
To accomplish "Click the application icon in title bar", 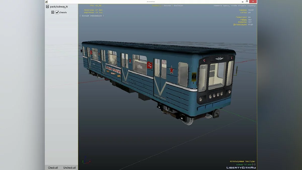I will [x=47, y=2].
